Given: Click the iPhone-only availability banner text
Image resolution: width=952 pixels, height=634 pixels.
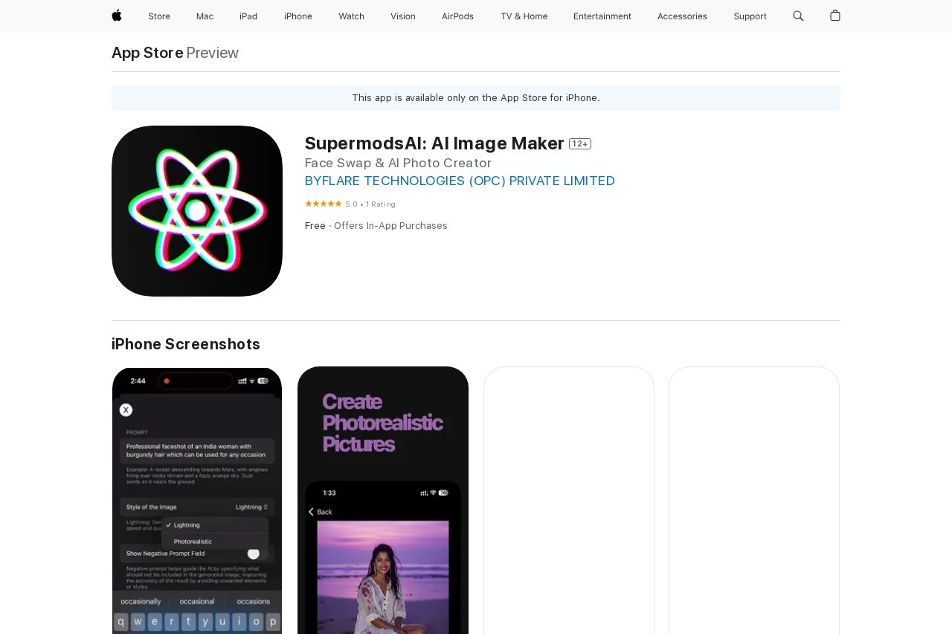Looking at the screenshot, I should 476,98.
